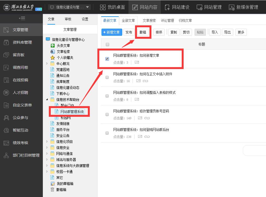The width and height of the screenshot is (266, 197).
Task: Open 个人收藏夹 star icon in tree
Action: click(53, 58)
